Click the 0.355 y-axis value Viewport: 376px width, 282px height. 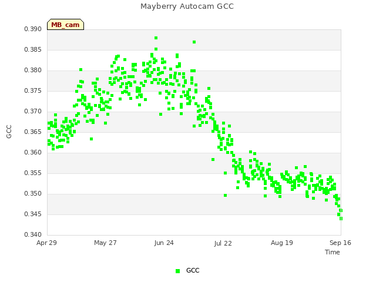pos(33,173)
